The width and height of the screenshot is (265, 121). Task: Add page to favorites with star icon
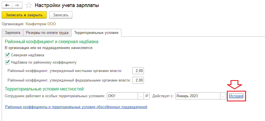point(28,5)
